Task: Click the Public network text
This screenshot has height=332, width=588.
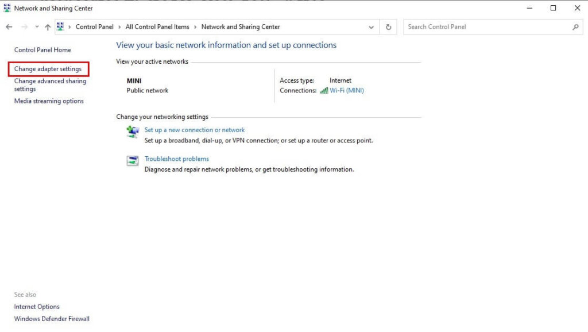Action: 148,90
